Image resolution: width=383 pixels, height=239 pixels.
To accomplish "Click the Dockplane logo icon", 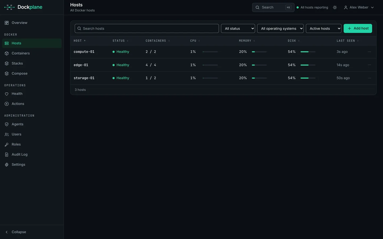I will [9, 7].
